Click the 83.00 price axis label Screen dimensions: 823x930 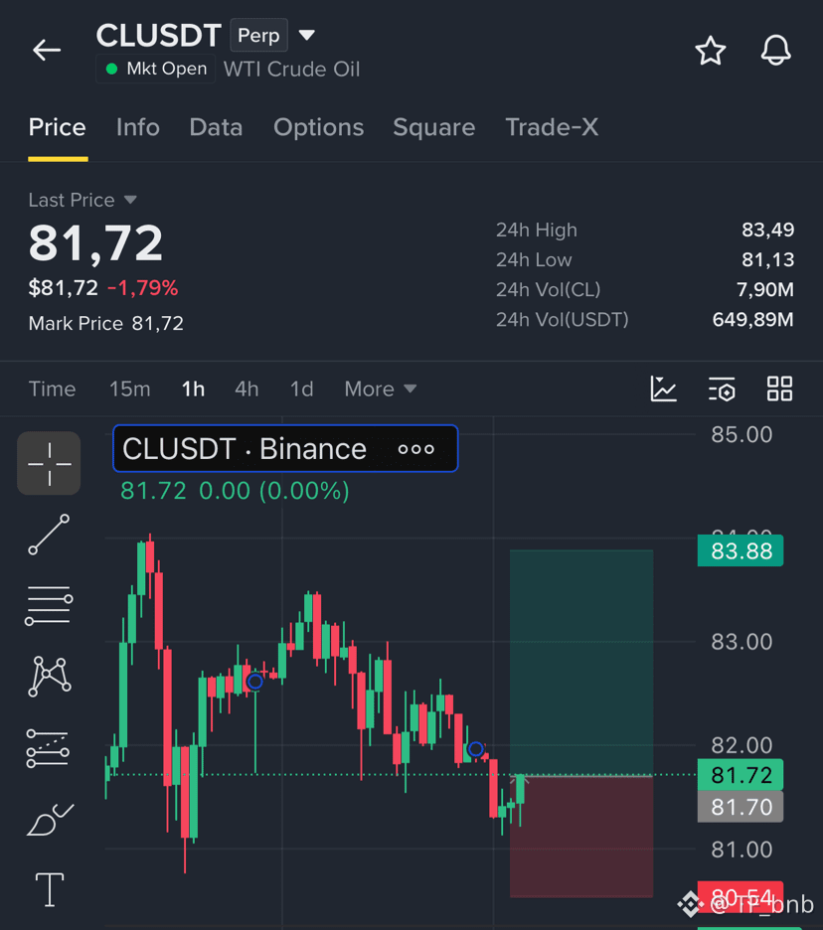(x=741, y=642)
